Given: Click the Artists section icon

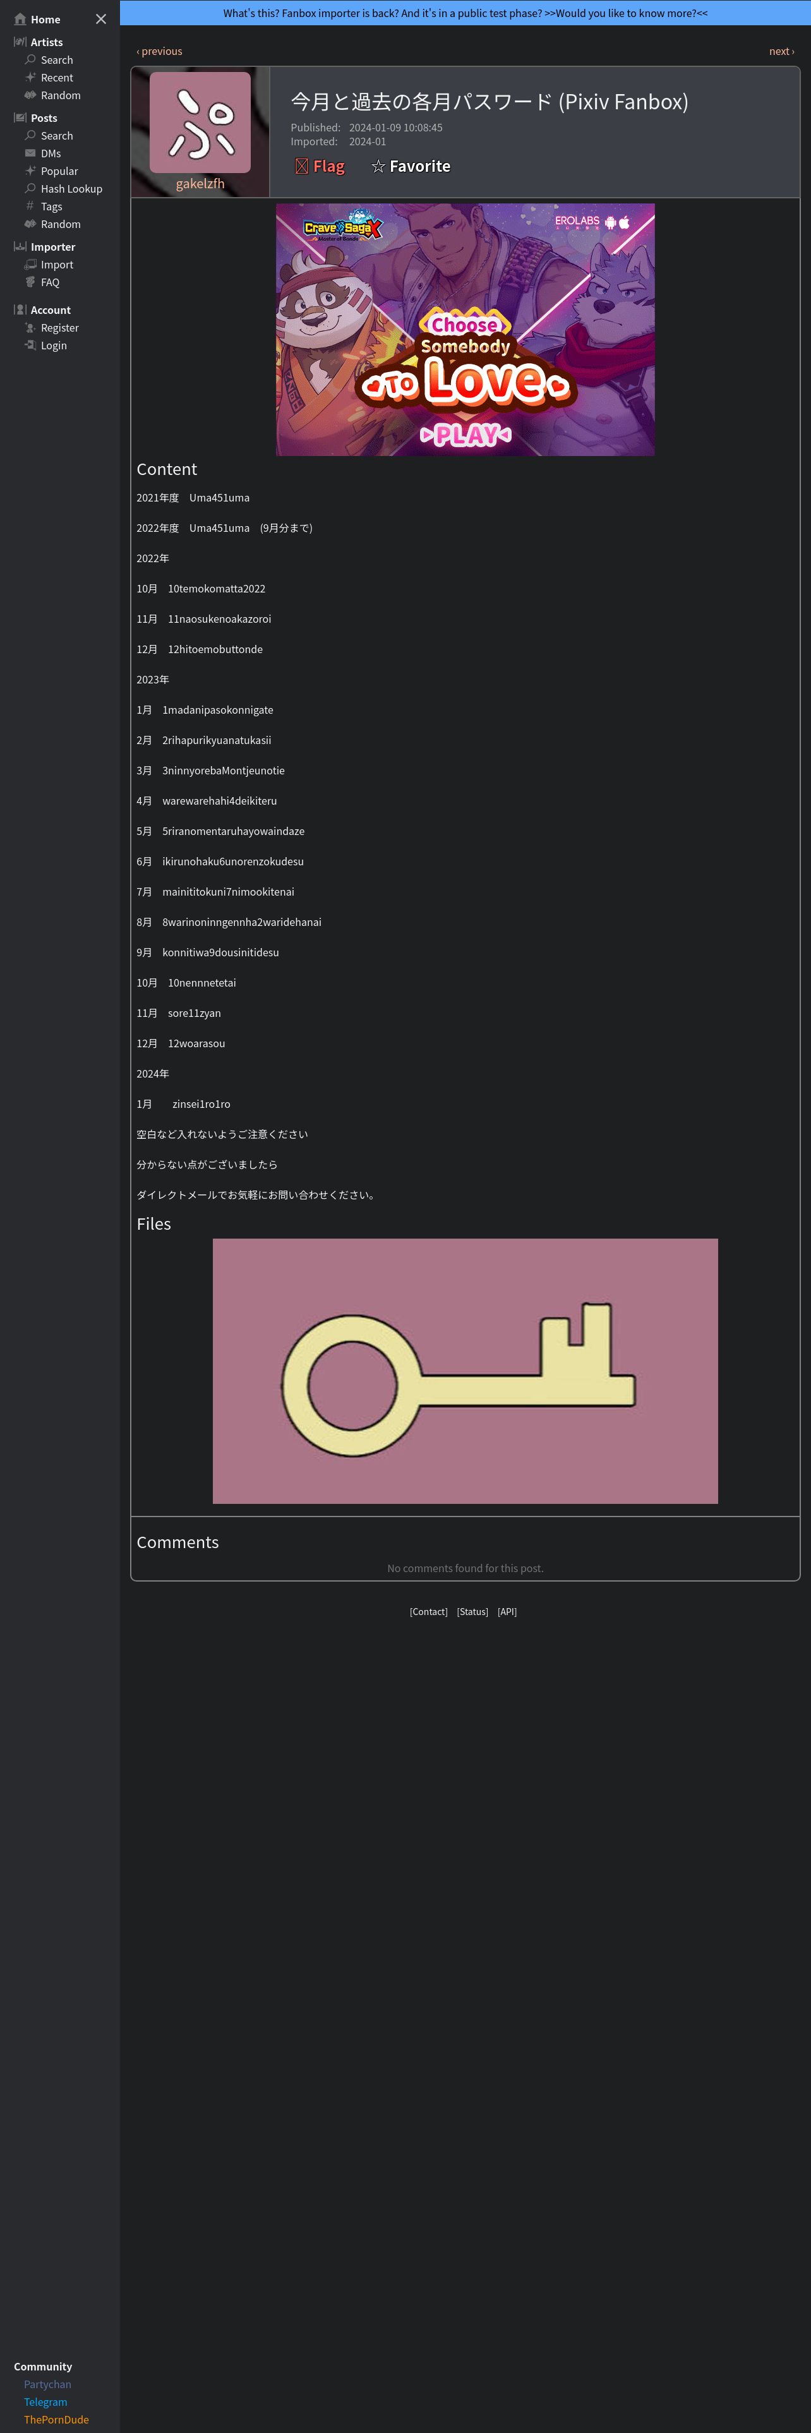Looking at the screenshot, I should coord(20,42).
